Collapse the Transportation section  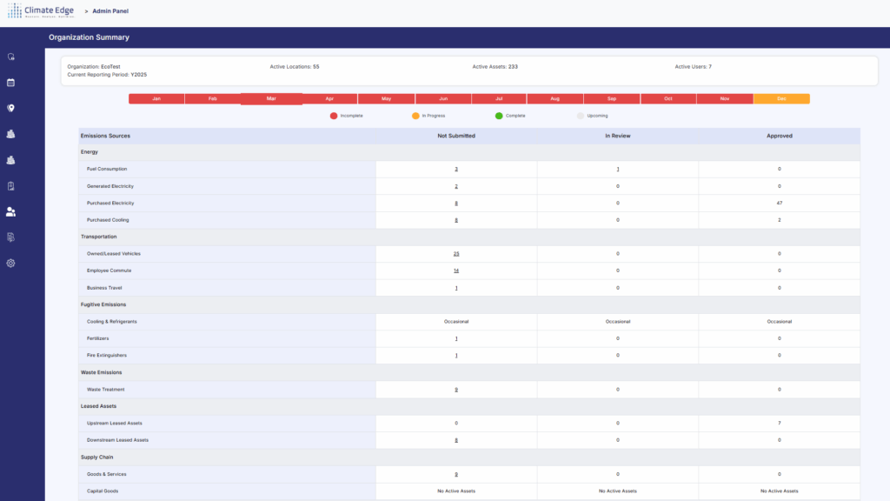pyautogui.click(x=102, y=236)
